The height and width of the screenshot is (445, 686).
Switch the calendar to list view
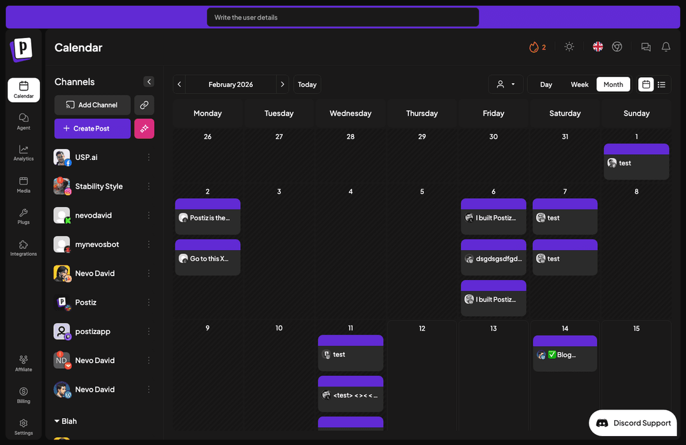pyautogui.click(x=661, y=84)
